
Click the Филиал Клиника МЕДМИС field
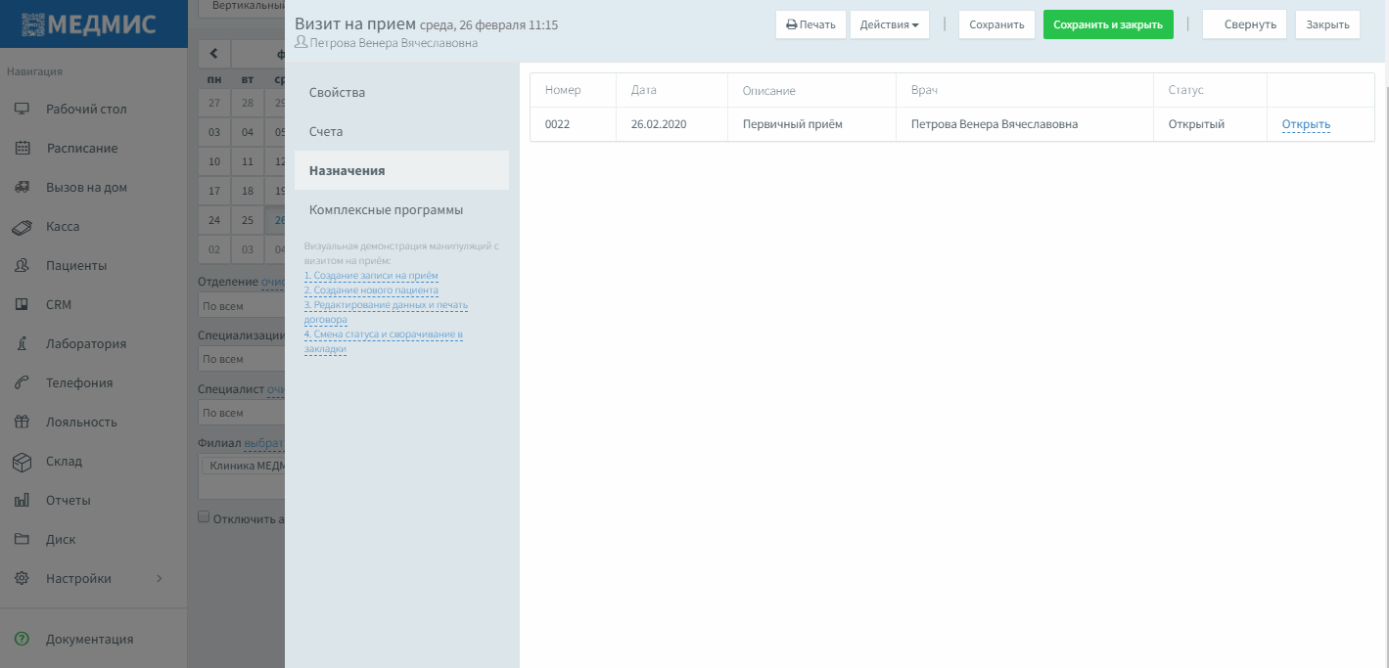pyautogui.click(x=242, y=478)
